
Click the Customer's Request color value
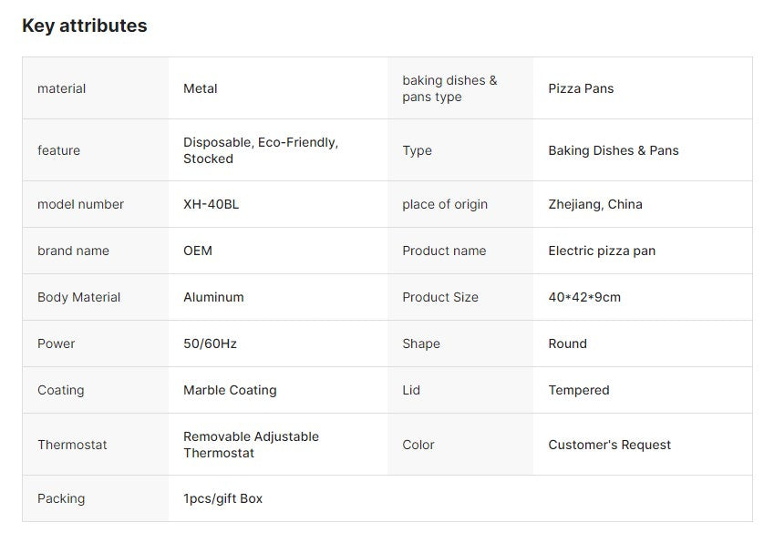coord(610,445)
